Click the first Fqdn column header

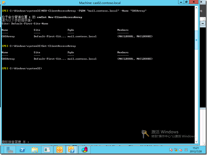71,30
